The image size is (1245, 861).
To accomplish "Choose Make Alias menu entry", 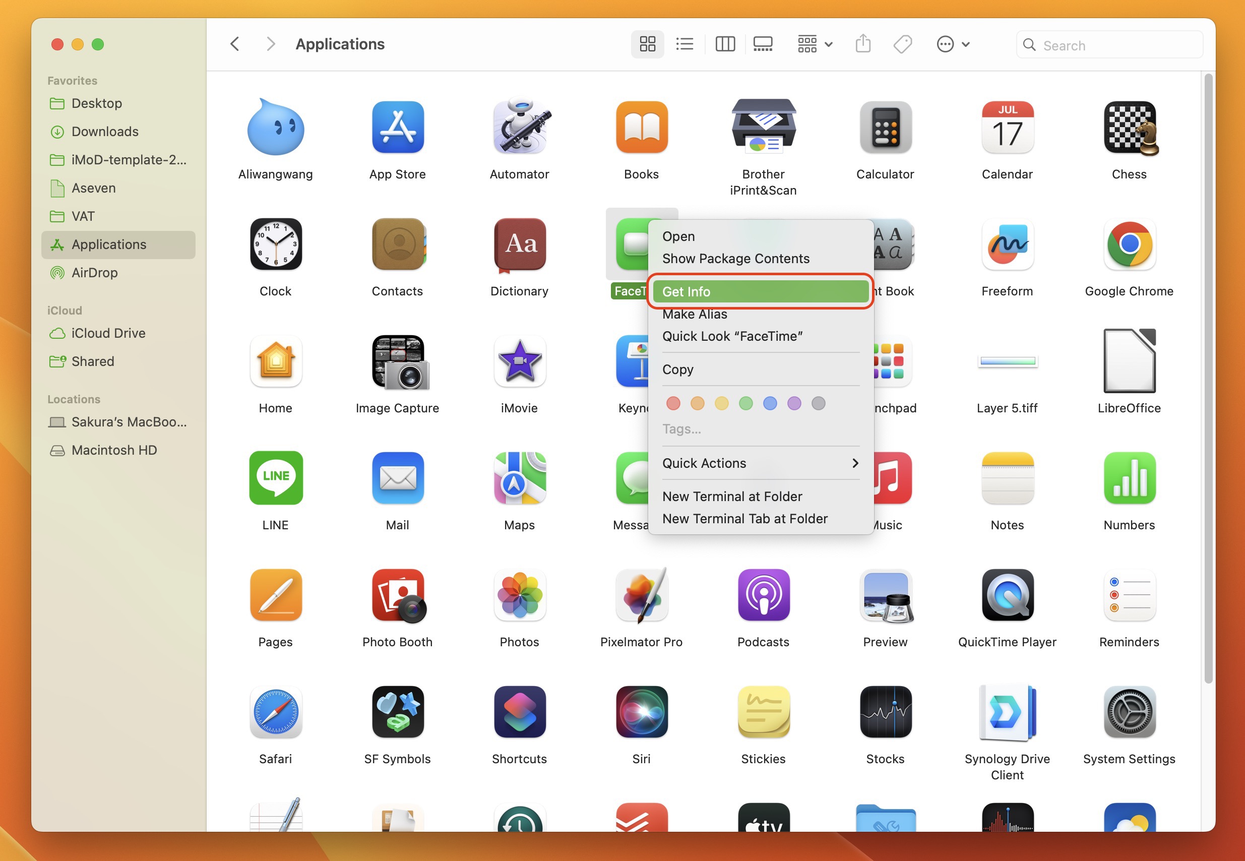I will pos(694,315).
